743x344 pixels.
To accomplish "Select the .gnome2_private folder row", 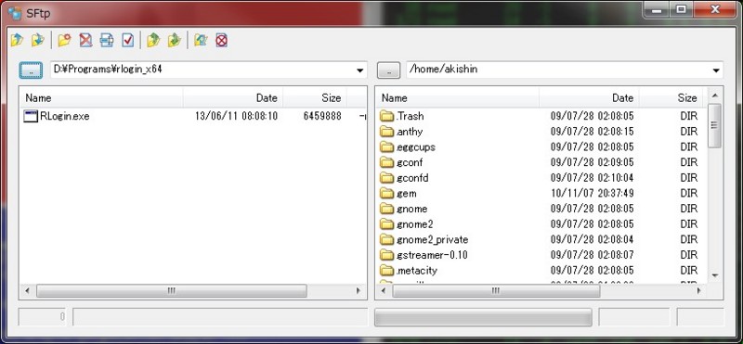I will tap(541, 239).
